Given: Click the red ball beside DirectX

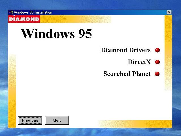Looking at the screenshot, I should click(x=157, y=62).
